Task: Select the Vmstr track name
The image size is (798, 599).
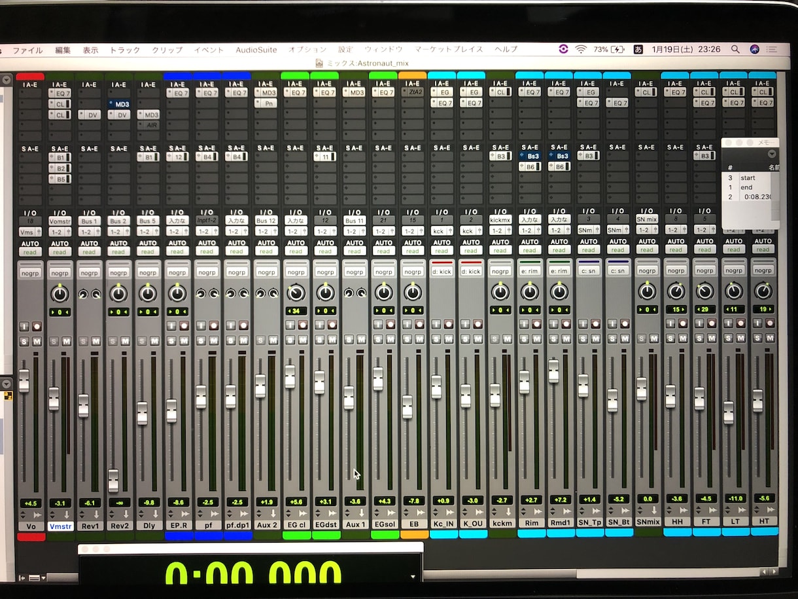Action: [60, 526]
